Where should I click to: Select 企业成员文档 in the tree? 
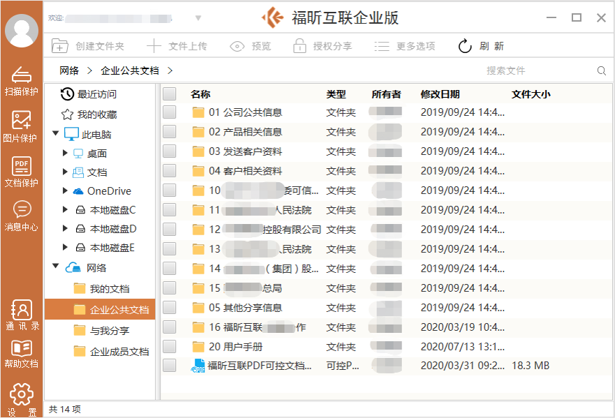point(112,351)
